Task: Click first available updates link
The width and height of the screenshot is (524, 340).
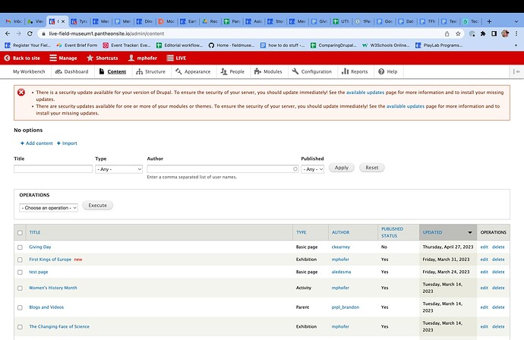Action: click(x=365, y=93)
